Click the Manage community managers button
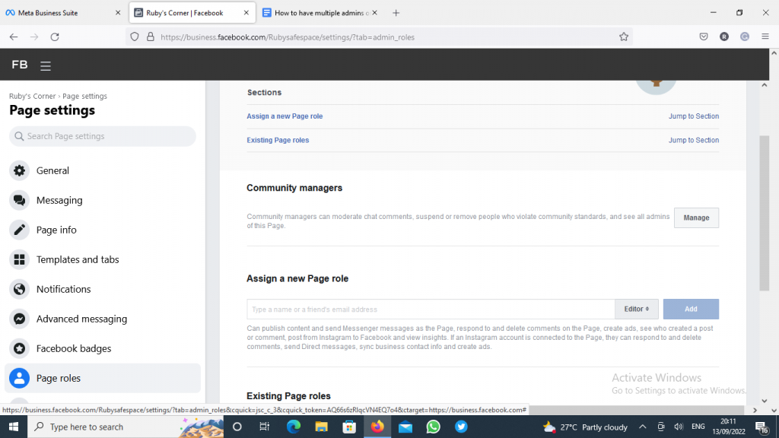This screenshot has width=779, height=438. tap(696, 217)
